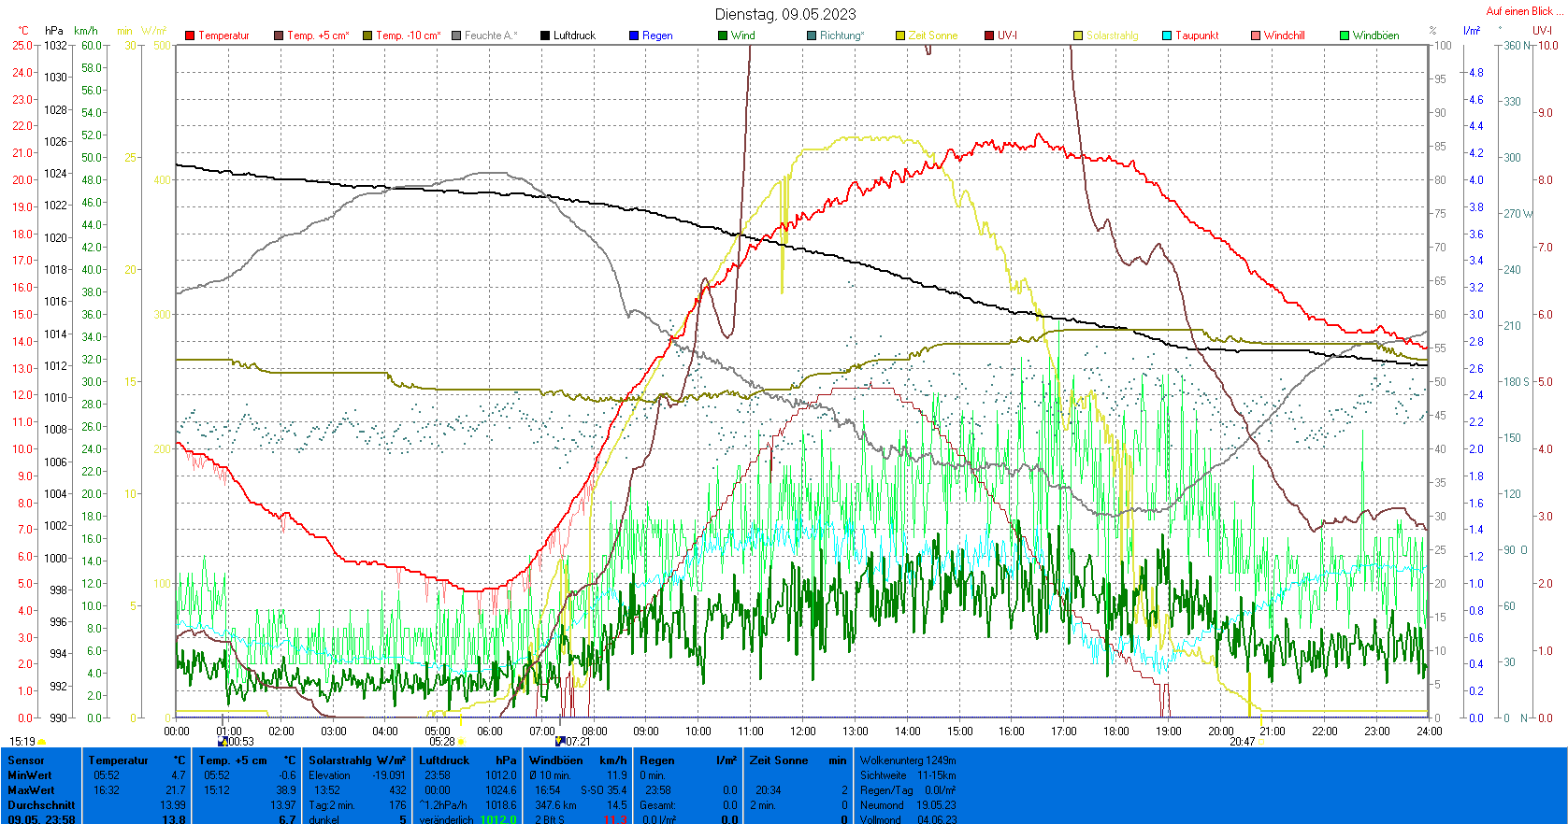Select the Solarstrahlg legend label

[x=1112, y=36]
